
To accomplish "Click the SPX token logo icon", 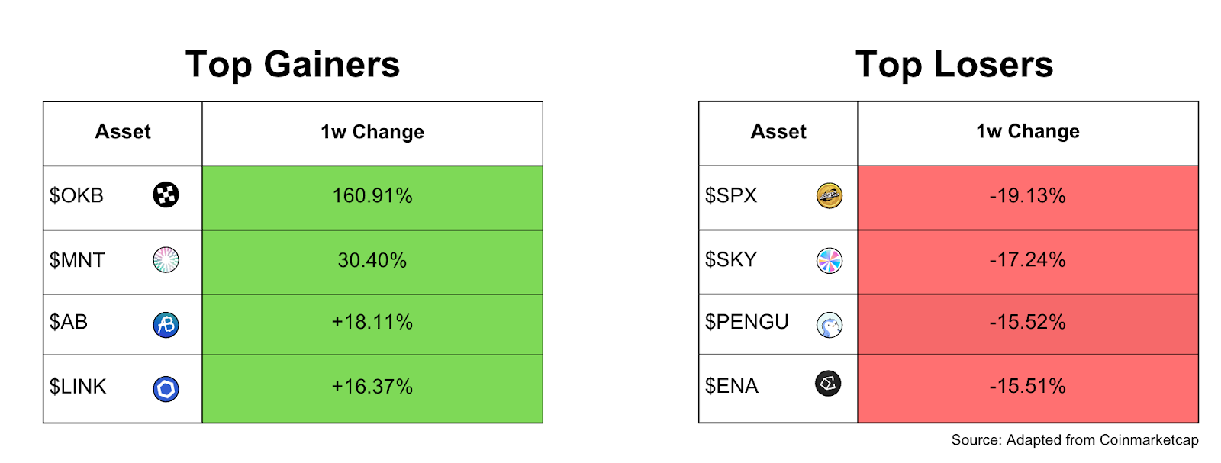I will [x=829, y=196].
